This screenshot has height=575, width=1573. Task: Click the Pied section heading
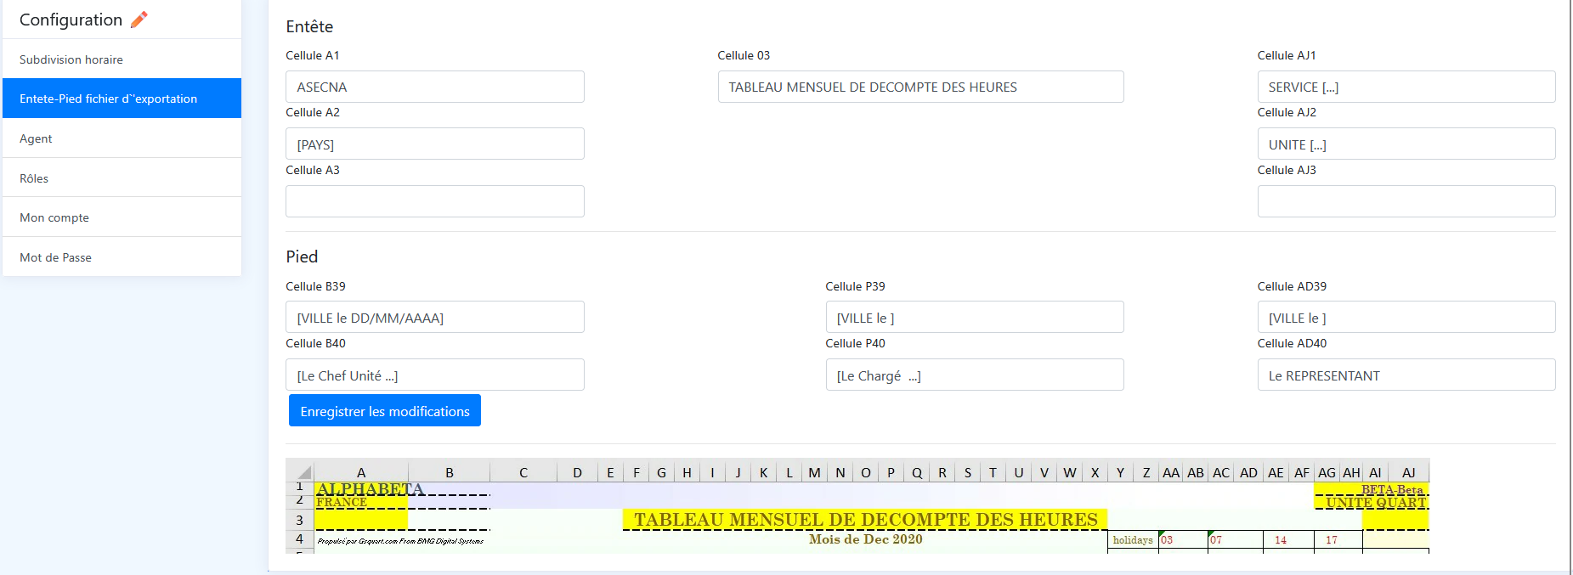point(302,256)
